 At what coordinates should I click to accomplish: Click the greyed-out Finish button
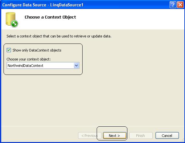point(141,136)
